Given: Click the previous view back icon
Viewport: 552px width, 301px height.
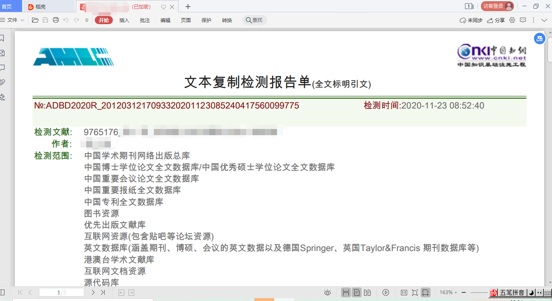Looking at the screenshot, I should point(121,292).
